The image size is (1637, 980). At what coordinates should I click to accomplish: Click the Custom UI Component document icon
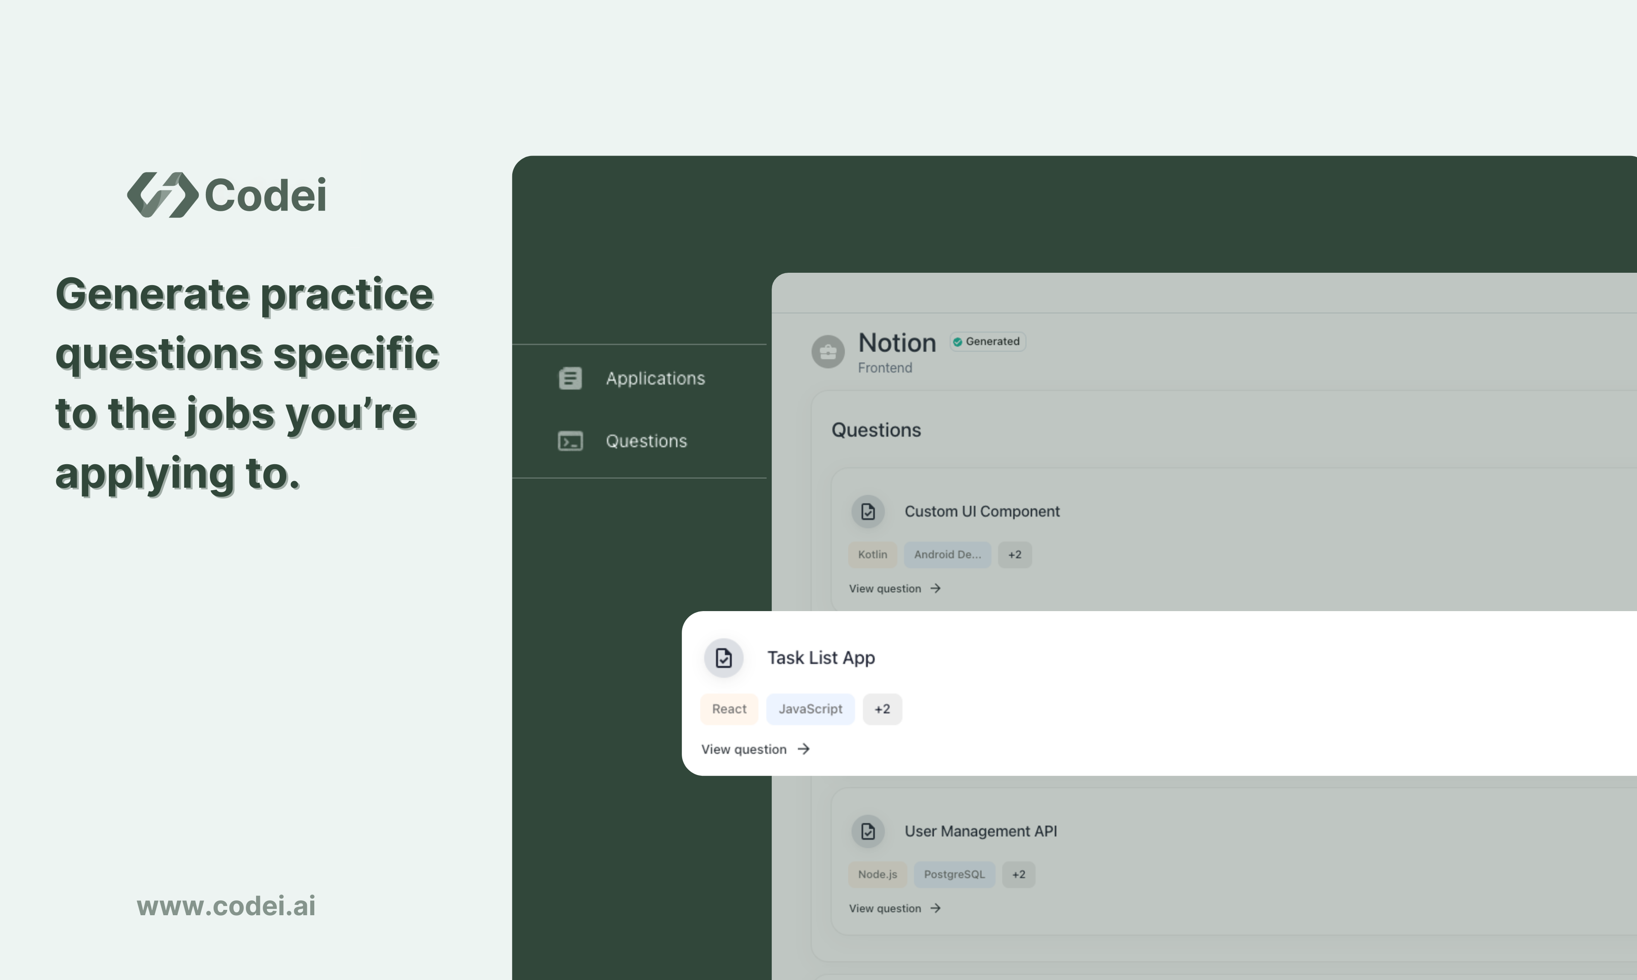tap(867, 512)
